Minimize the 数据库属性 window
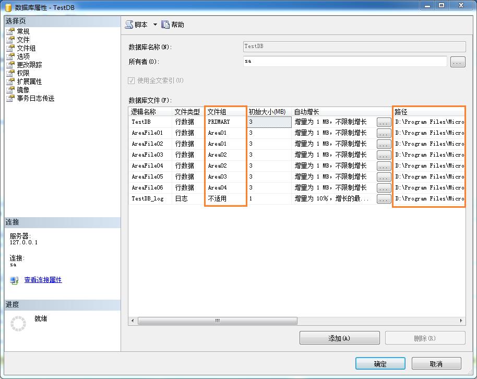Screen dimensions: 477x379 [x=427, y=5]
